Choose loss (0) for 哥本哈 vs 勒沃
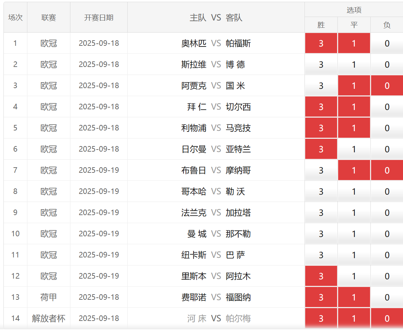 tap(387, 191)
